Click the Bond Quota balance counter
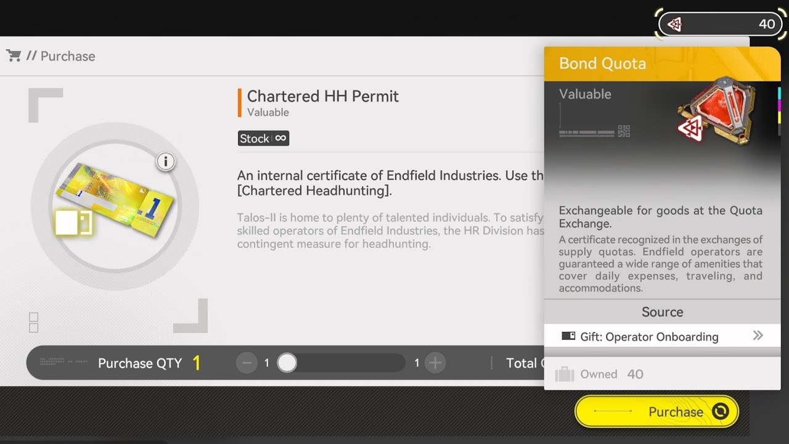 click(x=720, y=24)
